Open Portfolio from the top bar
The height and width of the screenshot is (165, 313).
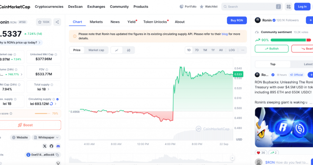(188, 7)
